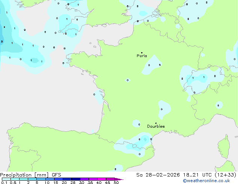238x184 pixels.
Task: Select the Dourbies marker dot on the map
Action: 156,123
